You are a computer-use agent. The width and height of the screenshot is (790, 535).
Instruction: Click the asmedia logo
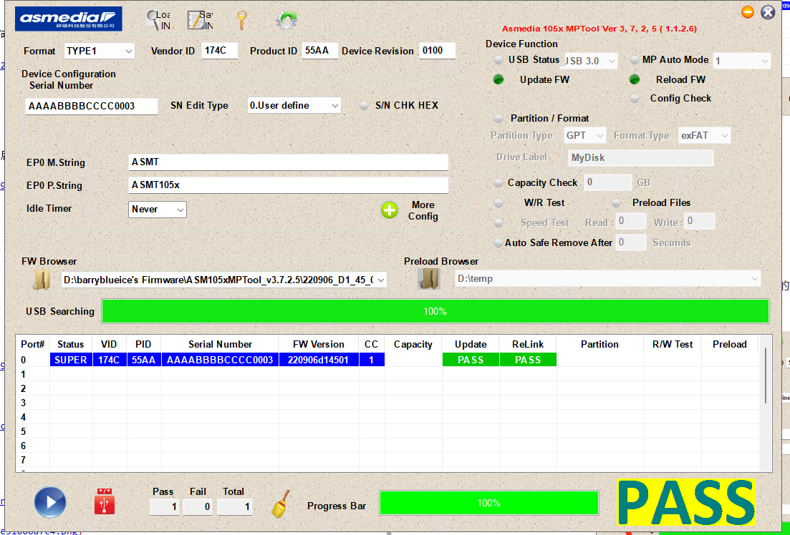(69, 19)
